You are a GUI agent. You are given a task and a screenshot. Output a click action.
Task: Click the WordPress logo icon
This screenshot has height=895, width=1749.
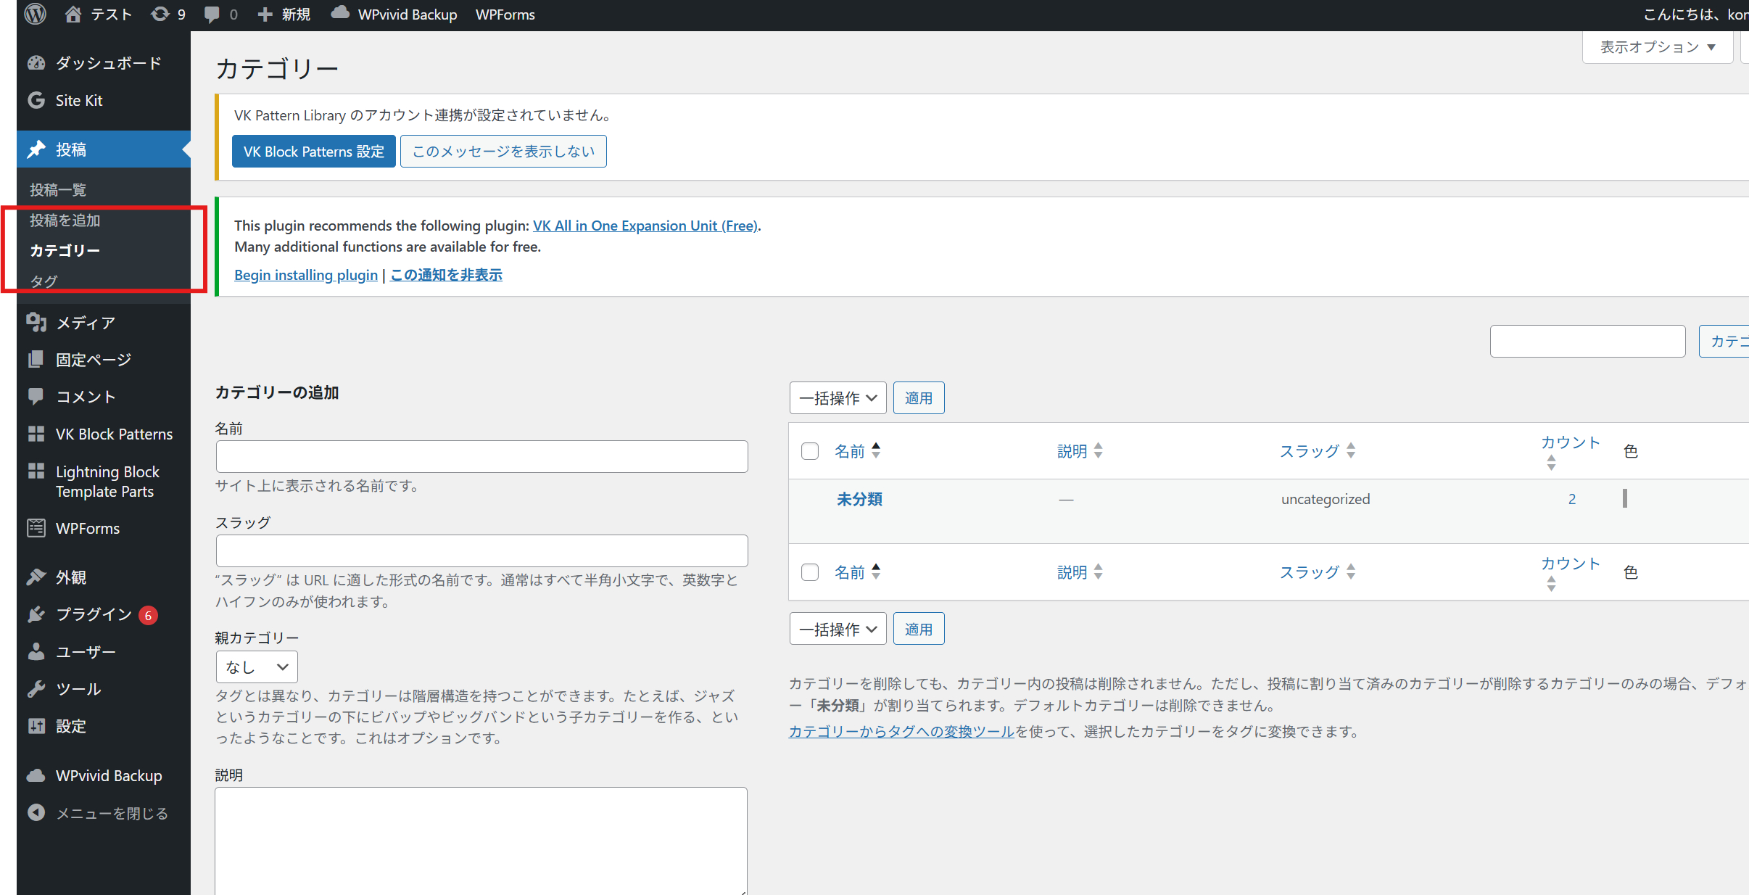pyautogui.click(x=35, y=14)
